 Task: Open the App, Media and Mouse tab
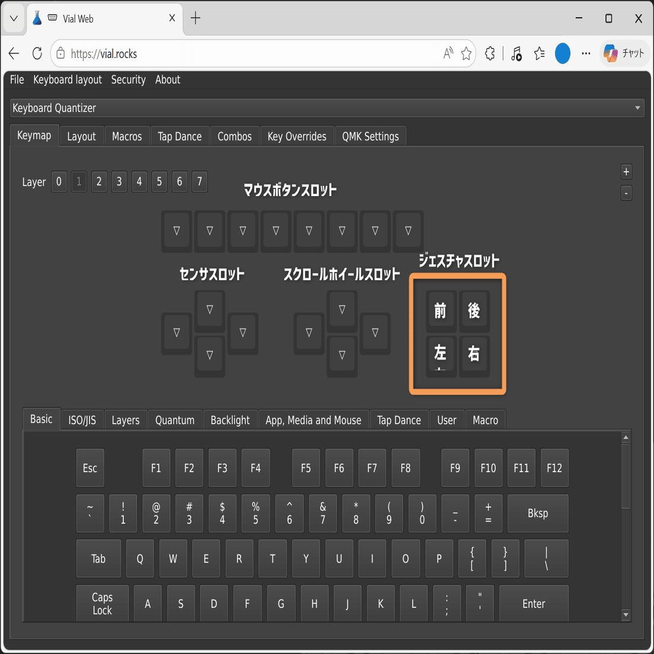point(313,420)
